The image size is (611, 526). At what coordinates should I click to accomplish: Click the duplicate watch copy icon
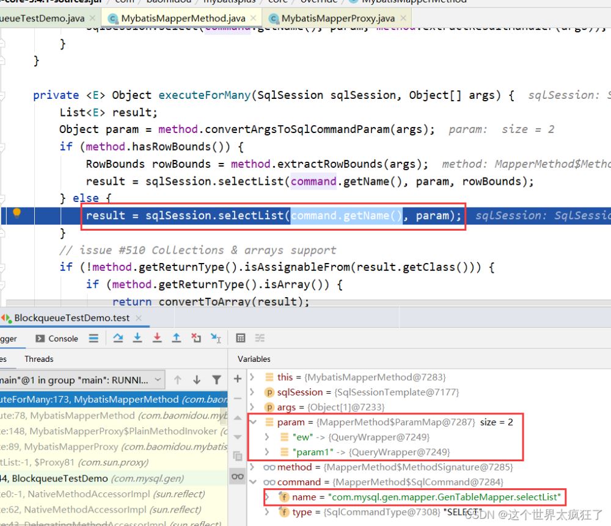pyautogui.click(x=238, y=456)
